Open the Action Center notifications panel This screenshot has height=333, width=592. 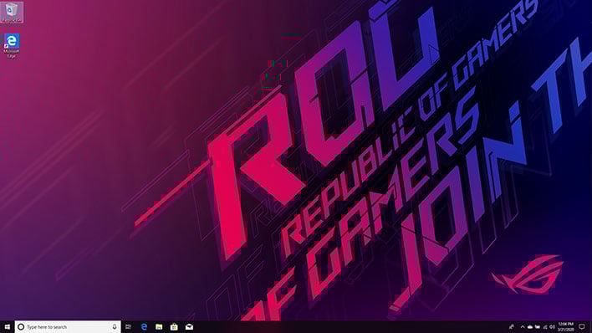pyautogui.click(x=582, y=327)
